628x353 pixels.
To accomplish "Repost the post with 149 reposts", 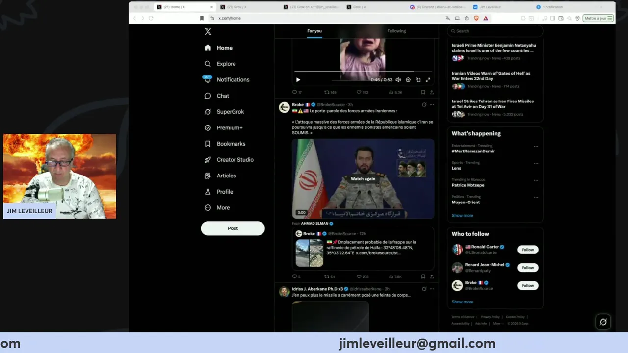I will pos(330,92).
